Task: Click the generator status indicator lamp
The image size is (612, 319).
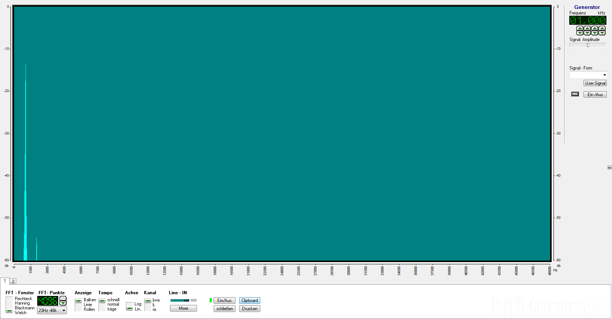Action: click(575, 94)
